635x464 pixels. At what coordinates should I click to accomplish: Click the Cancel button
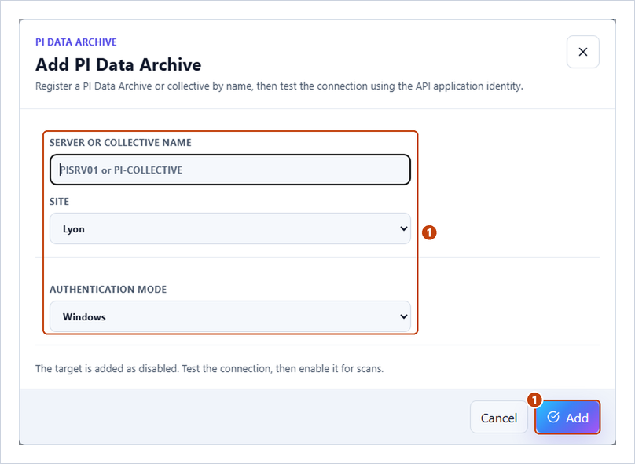click(499, 417)
